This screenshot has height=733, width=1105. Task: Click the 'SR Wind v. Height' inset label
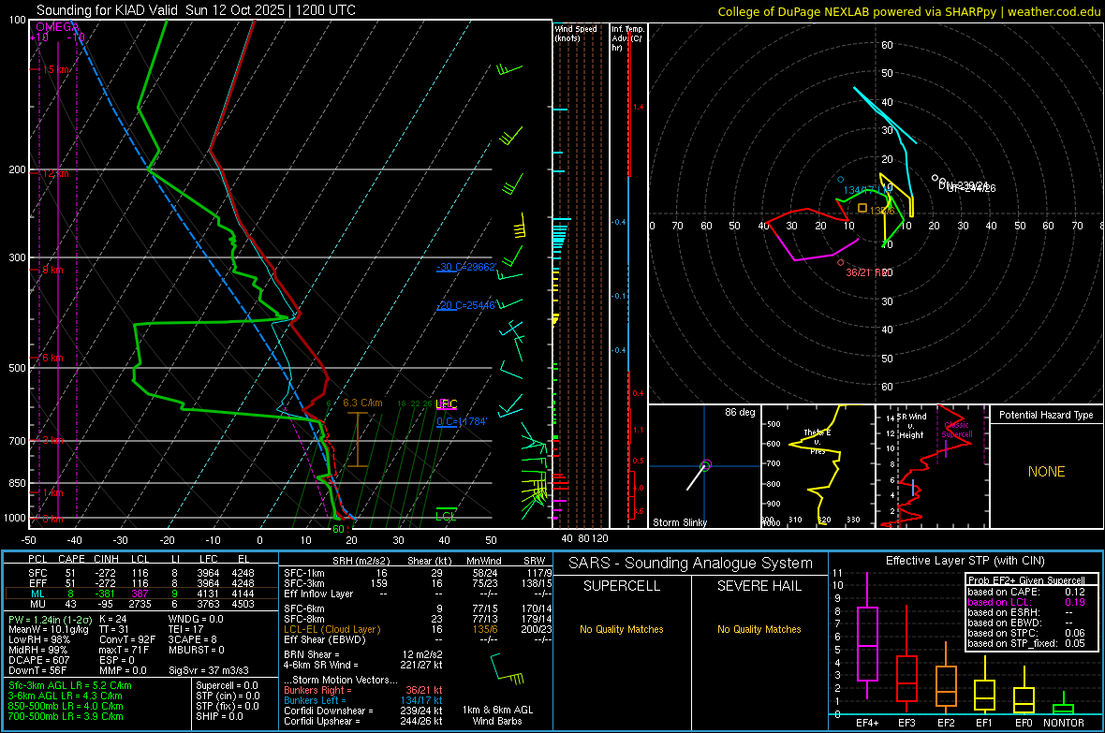pyautogui.click(x=911, y=426)
